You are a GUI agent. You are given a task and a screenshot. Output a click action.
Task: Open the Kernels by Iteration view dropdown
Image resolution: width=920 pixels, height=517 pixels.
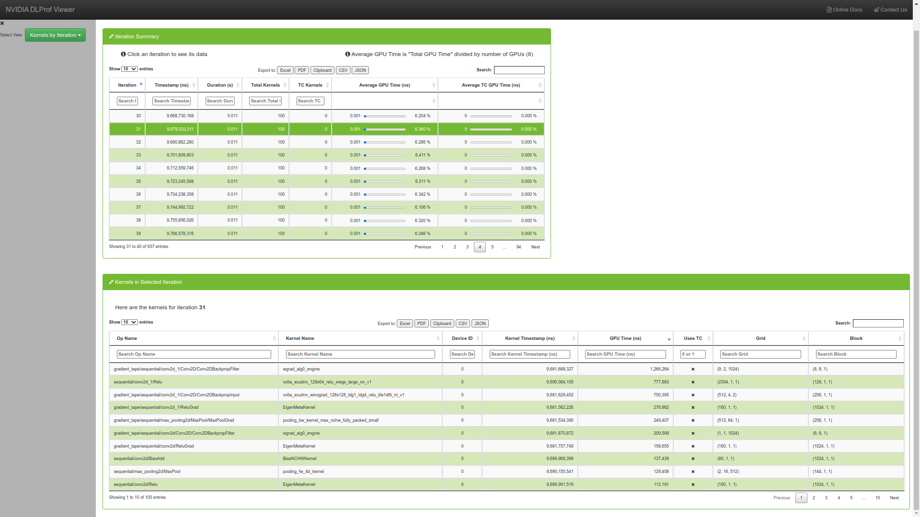pos(55,35)
